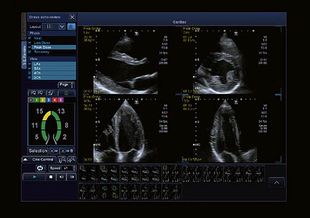Click the Selection button
The height and width of the screenshot is (218, 310).
click(x=38, y=151)
